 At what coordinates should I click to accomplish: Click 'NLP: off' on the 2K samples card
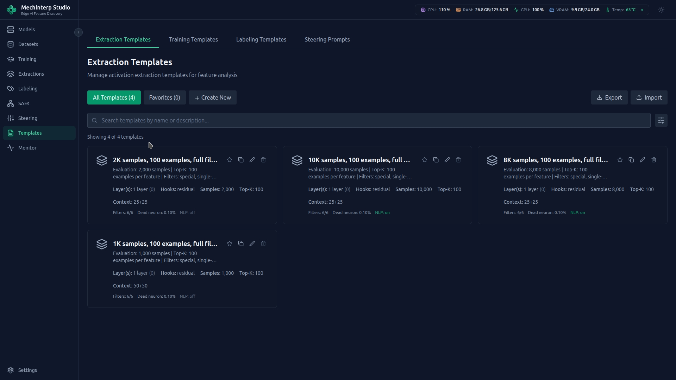(188, 213)
